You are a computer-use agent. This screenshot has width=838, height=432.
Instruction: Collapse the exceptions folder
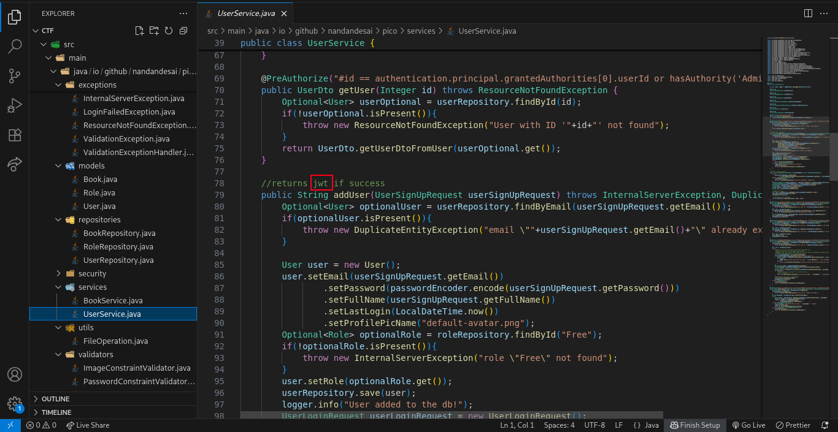click(x=97, y=85)
